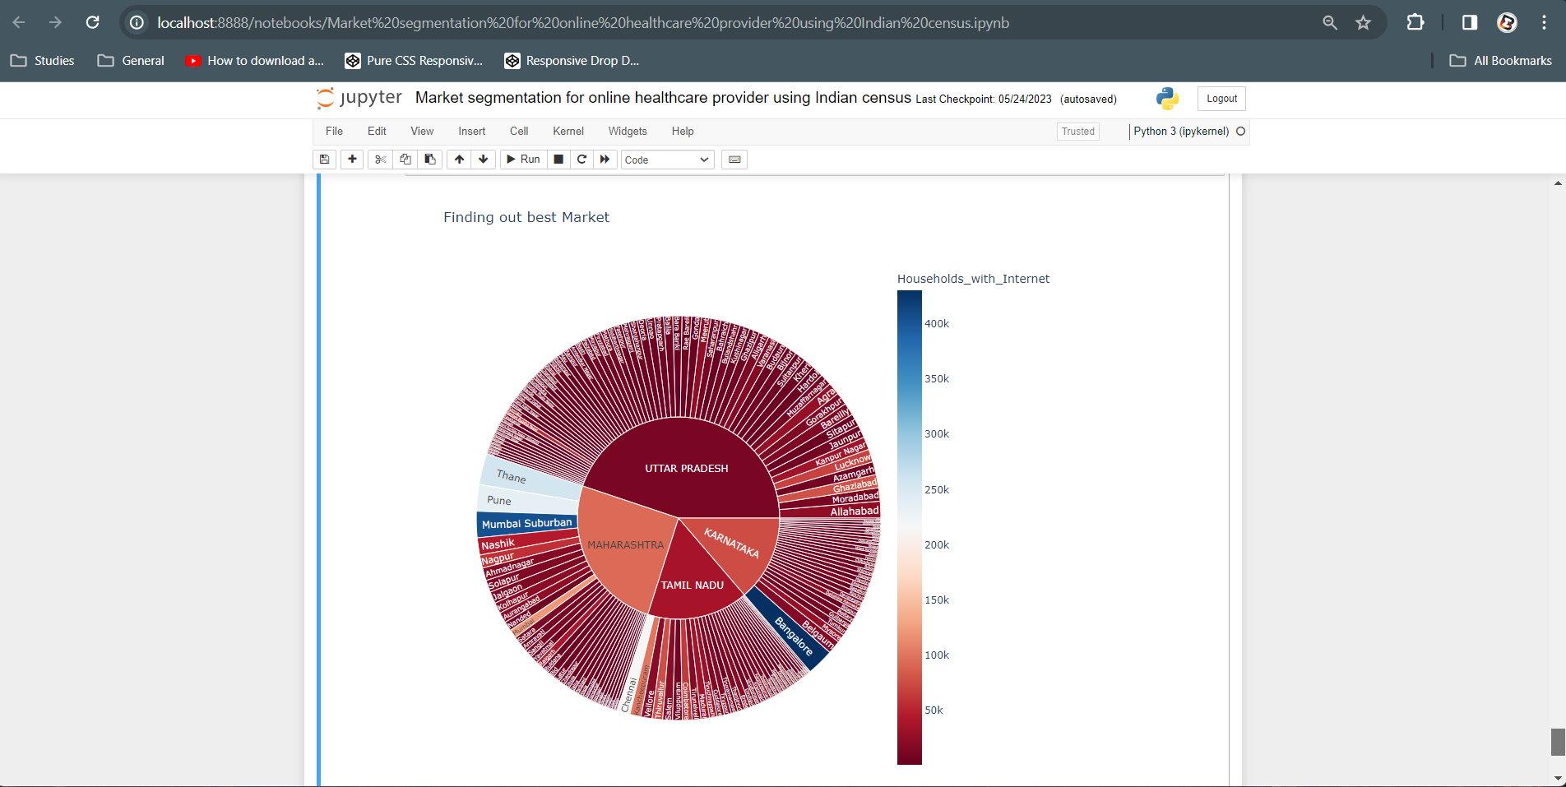Open zoom magnifier icon in address bar
The height and width of the screenshot is (787, 1566).
point(1329,22)
